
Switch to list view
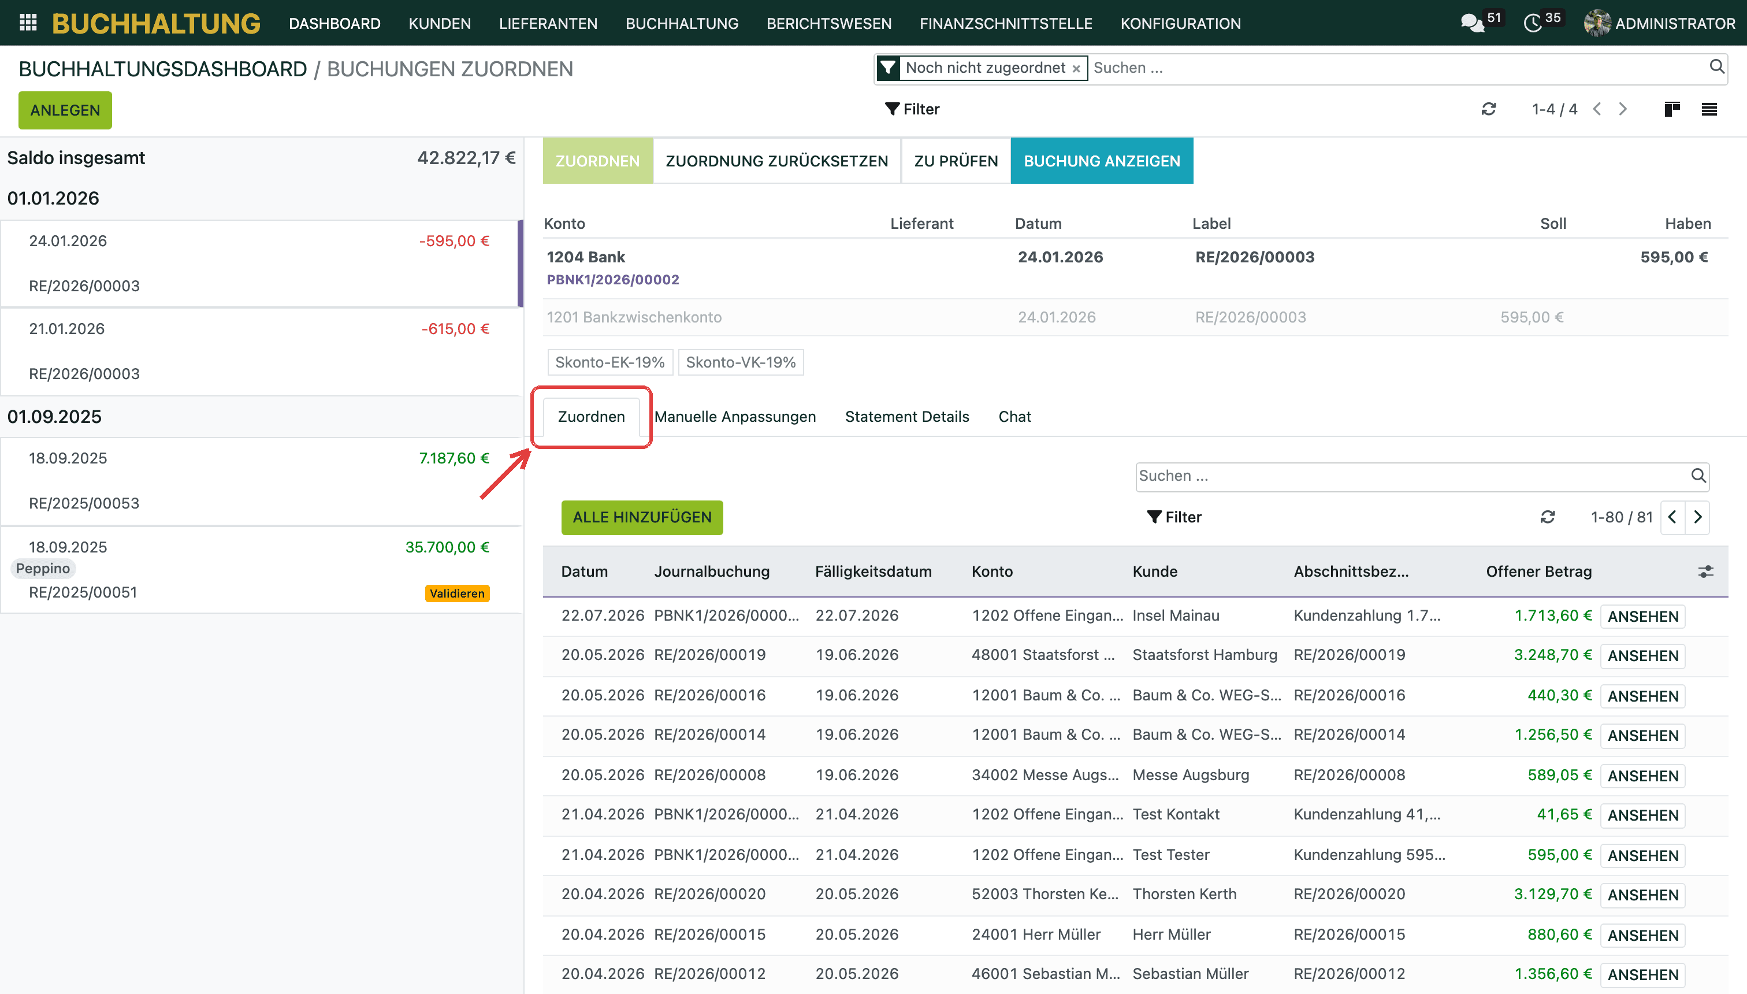(1709, 109)
